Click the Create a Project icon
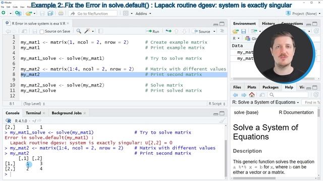323x181 pixels. pos(18,14)
